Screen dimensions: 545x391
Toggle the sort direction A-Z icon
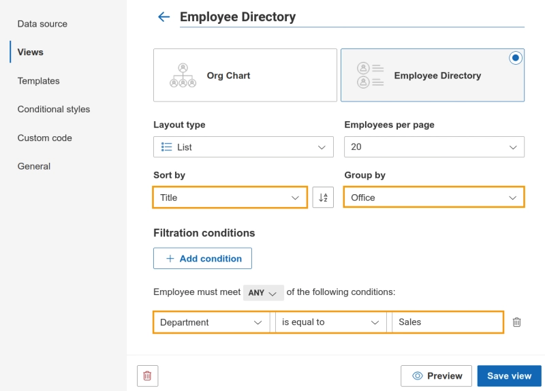(323, 198)
